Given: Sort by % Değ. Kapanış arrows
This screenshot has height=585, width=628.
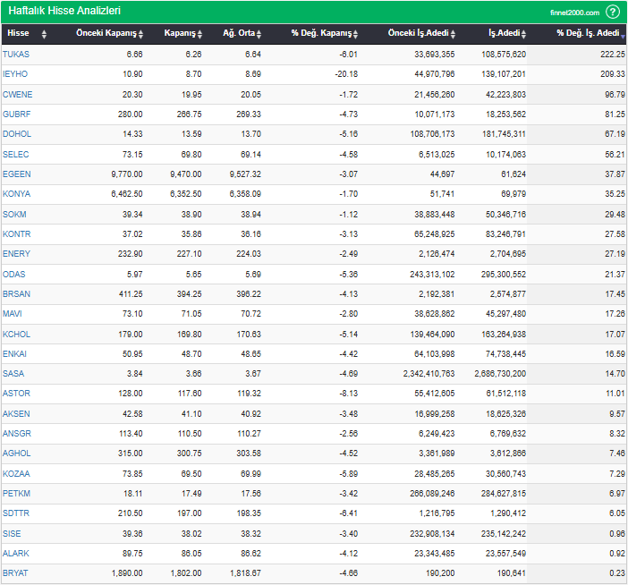Looking at the screenshot, I should (x=355, y=34).
